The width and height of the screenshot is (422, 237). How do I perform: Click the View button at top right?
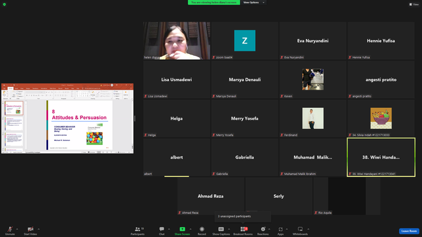click(414, 5)
